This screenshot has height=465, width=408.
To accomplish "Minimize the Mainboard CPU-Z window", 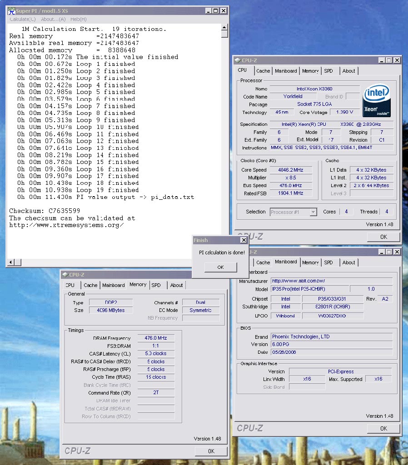I will point(382,252).
